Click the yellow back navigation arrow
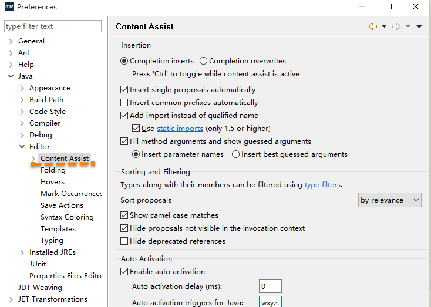 (373, 26)
